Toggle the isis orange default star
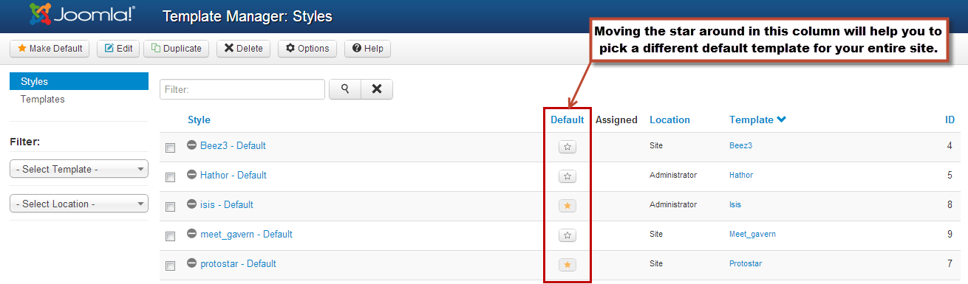 tap(567, 206)
